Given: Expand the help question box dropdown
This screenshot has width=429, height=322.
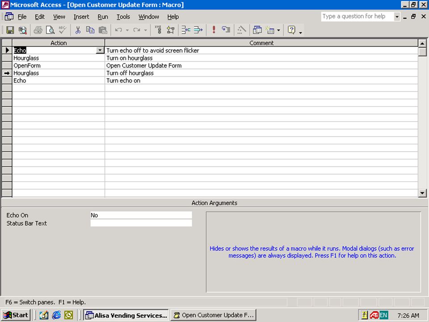Looking at the screenshot, I should (x=397, y=17).
